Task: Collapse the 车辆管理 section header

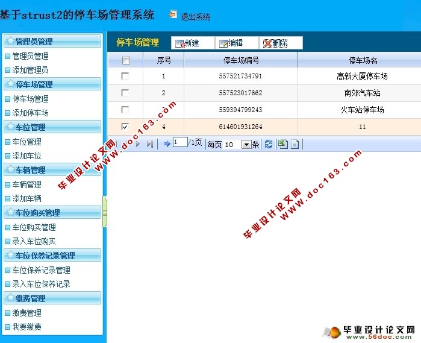Action: click(x=52, y=169)
